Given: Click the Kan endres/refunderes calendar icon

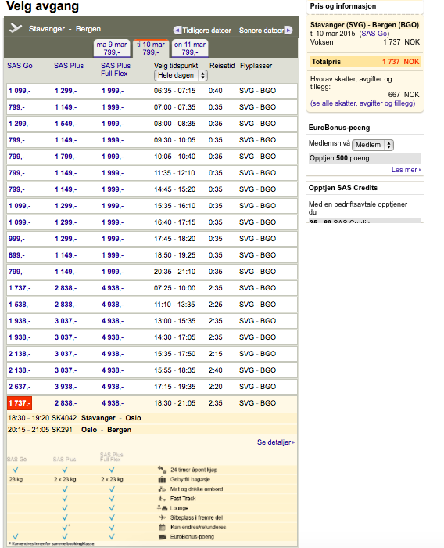Looking at the screenshot, I should (162, 527).
